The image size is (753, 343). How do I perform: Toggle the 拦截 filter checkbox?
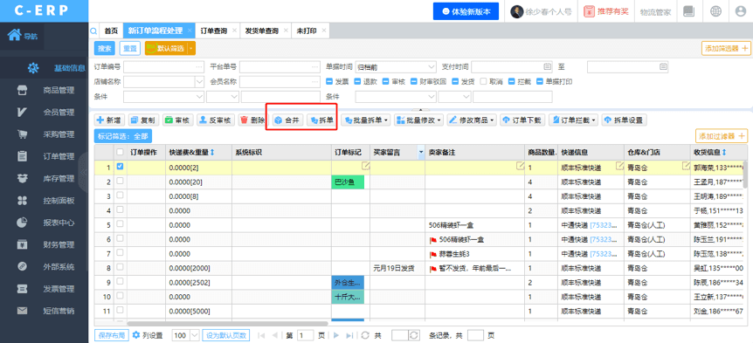(x=511, y=81)
